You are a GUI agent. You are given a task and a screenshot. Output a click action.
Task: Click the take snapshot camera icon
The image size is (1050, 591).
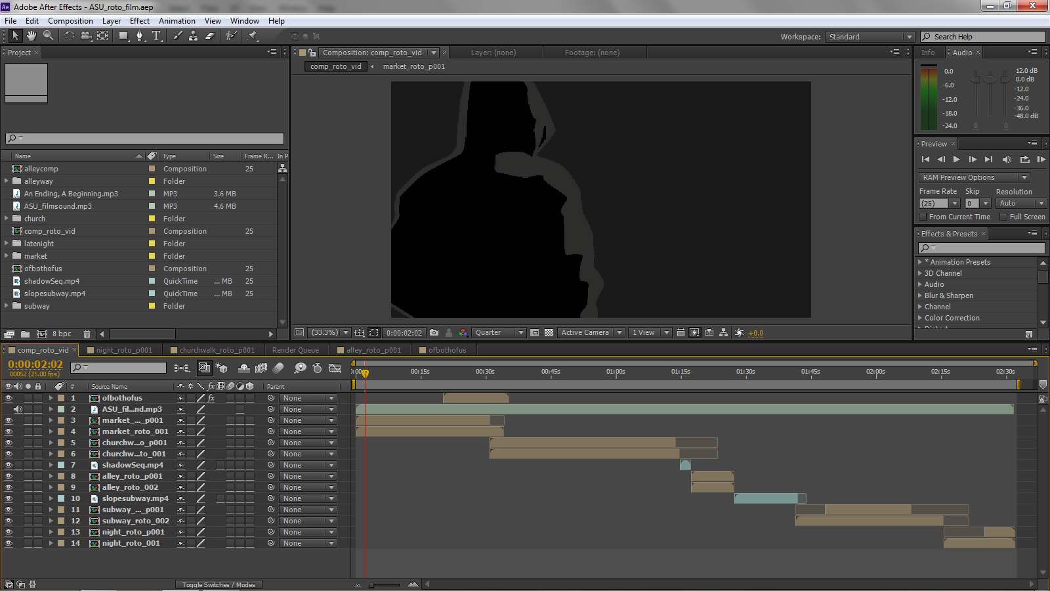click(434, 333)
